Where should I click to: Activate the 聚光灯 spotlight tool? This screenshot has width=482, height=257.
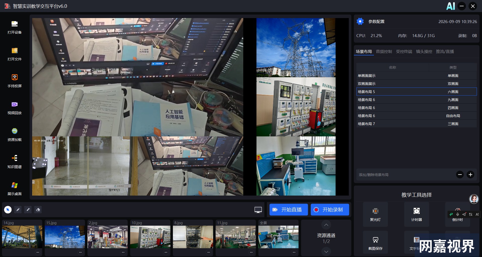point(375,214)
